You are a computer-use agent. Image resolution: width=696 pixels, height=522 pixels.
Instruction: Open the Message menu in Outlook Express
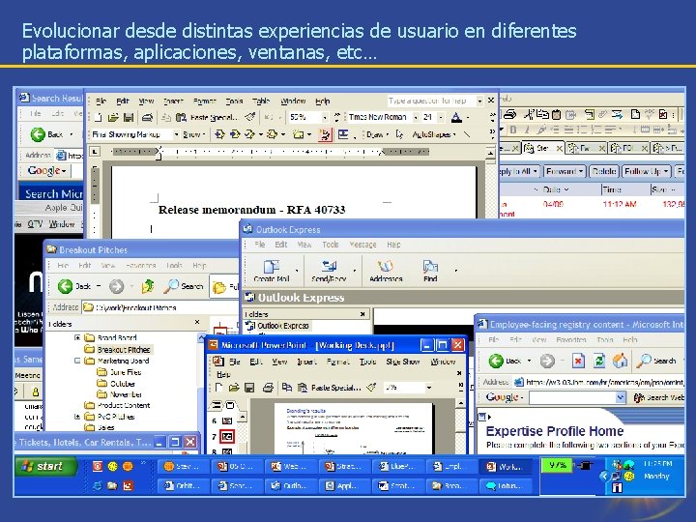click(x=362, y=245)
